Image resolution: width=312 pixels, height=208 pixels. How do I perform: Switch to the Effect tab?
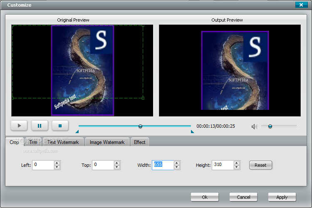point(139,142)
